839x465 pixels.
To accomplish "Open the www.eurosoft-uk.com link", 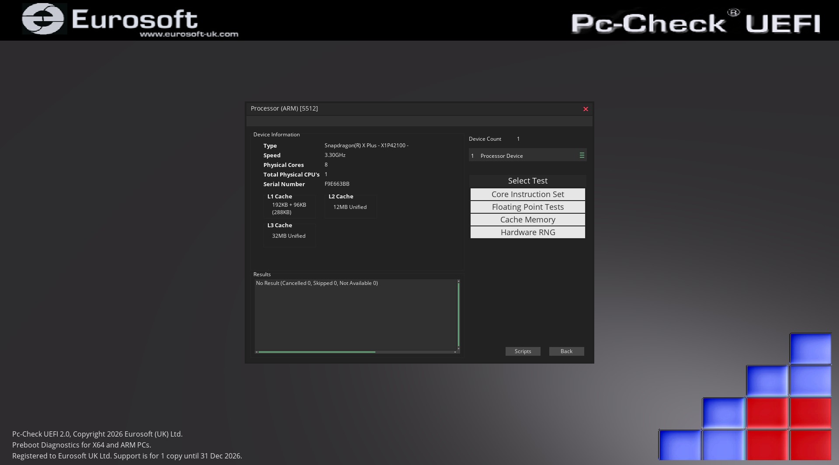I will pyautogui.click(x=189, y=34).
